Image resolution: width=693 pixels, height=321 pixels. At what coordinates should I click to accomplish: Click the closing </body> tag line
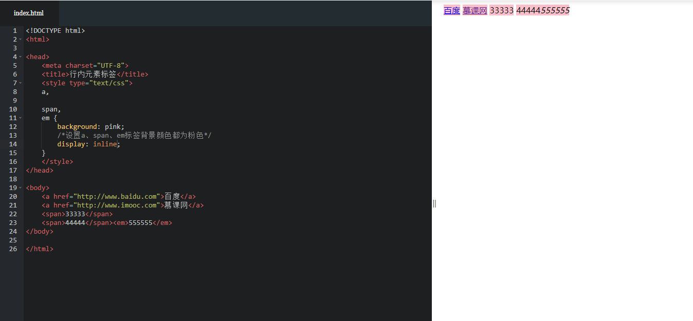click(40, 232)
